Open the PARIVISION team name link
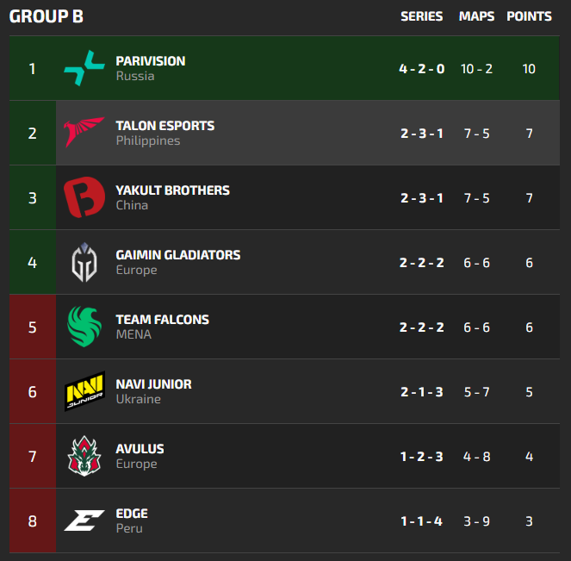Image resolution: width=571 pixels, height=561 pixels. tap(151, 61)
